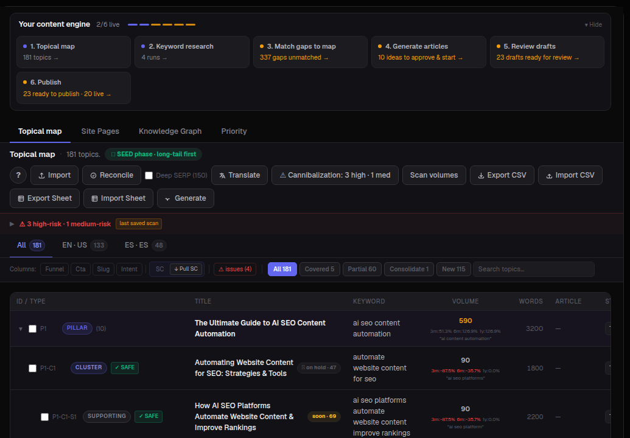Open Cannibalization: 3 high · 1 med
The width and height of the screenshot is (630, 438).
pos(335,175)
